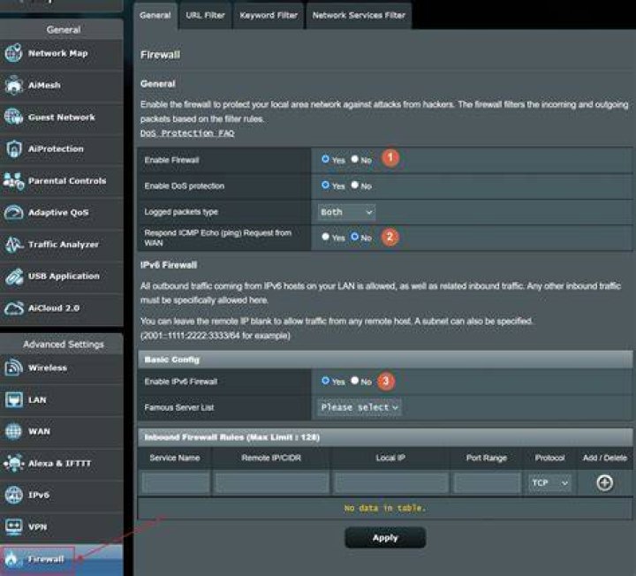Click the Remote IP/CIDR input field

(271, 482)
